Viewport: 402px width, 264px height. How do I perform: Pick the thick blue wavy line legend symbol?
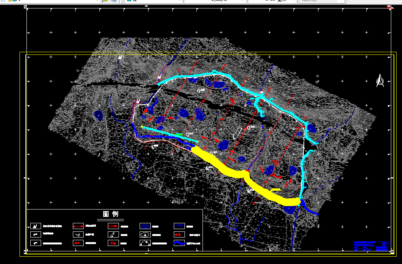(x=179, y=243)
